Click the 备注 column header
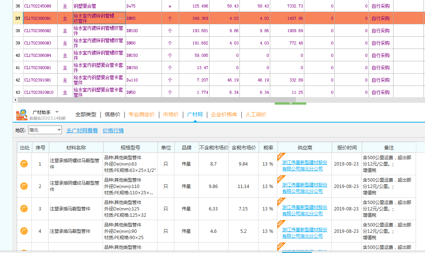Image resolution: width=425 pixels, height=253 pixels. point(389,148)
